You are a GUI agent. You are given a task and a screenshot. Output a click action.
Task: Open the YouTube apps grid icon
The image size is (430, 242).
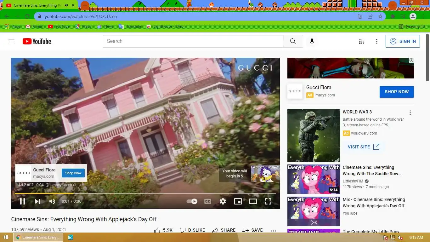(x=362, y=41)
